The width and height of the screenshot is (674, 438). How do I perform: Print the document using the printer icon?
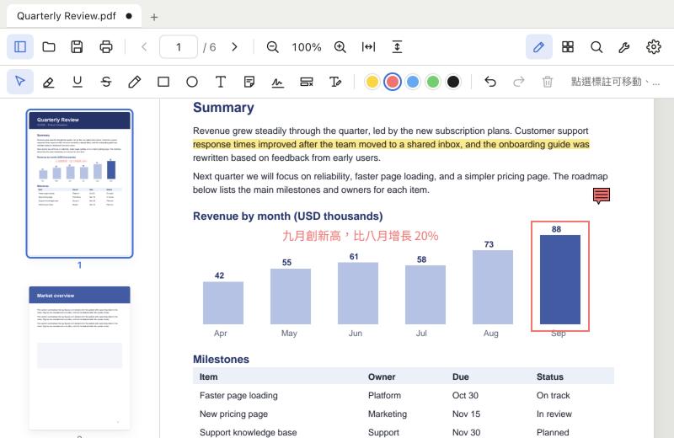[106, 47]
